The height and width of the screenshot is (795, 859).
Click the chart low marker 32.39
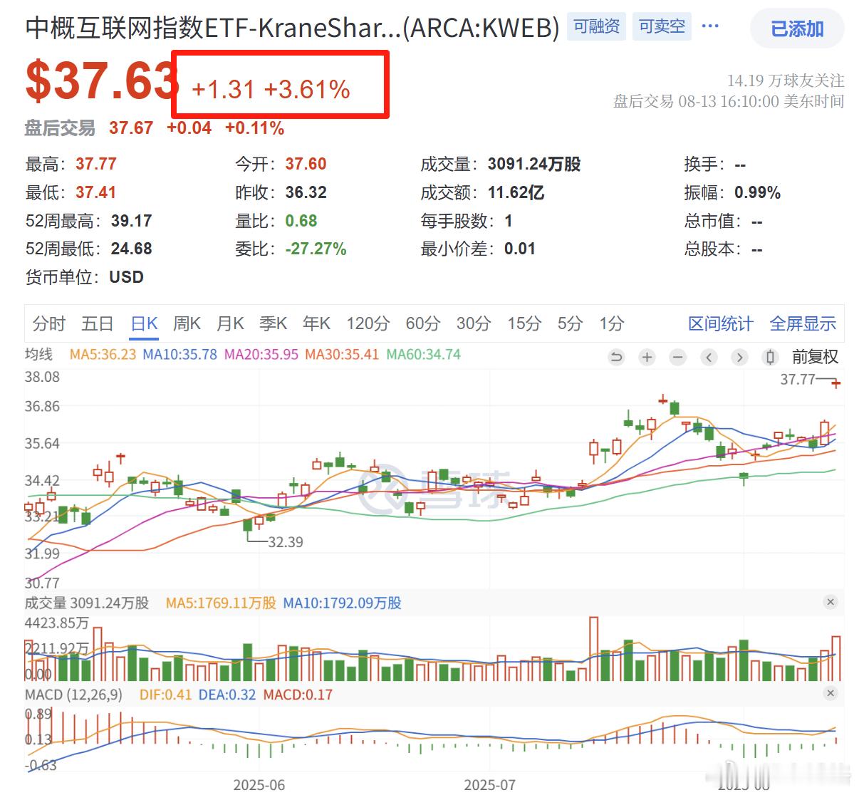(x=286, y=542)
